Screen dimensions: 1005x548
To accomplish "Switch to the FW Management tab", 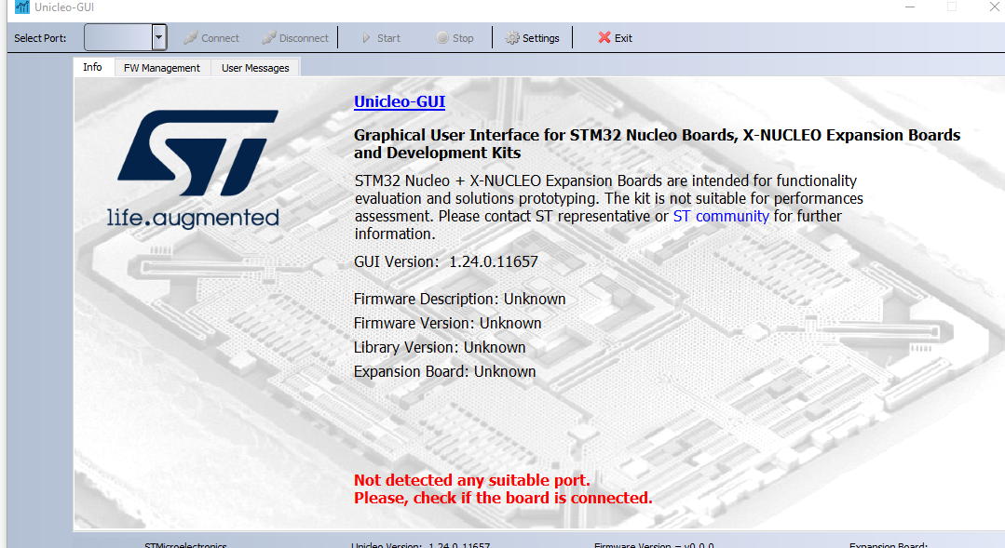I will [162, 67].
